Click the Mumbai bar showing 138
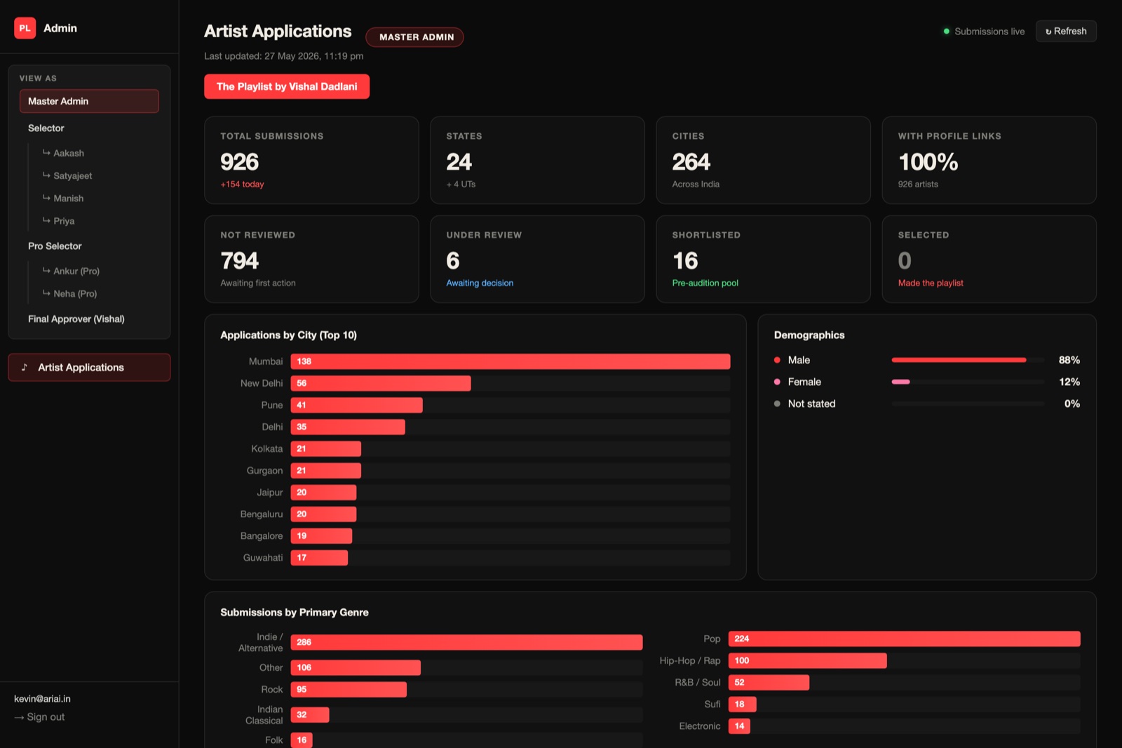This screenshot has height=748, width=1122. (x=511, y=361)
